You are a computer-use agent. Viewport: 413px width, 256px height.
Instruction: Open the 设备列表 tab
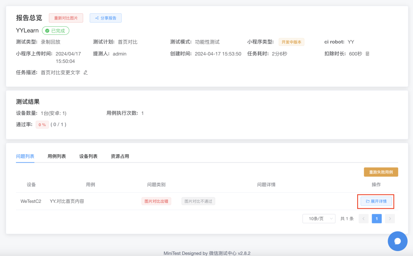click(x=88, y=157)
